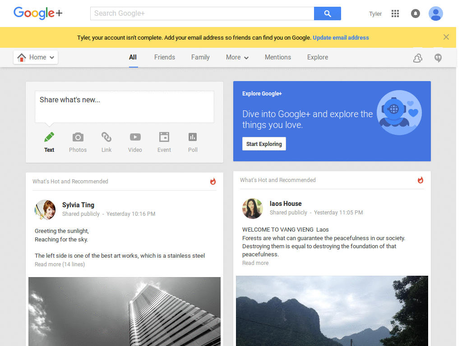
Task: Check notifications via the bell icon
Action: pos(415,14)
